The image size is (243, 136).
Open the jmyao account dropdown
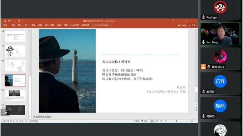click(x=183, y=25)
